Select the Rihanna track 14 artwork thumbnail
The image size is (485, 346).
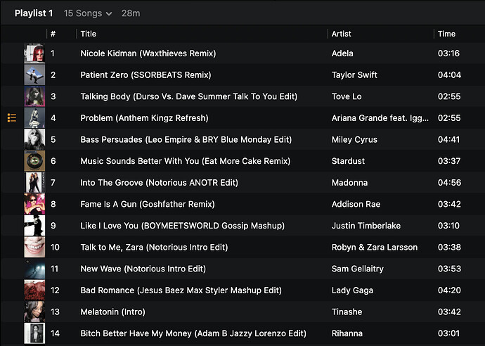point(34,333)
